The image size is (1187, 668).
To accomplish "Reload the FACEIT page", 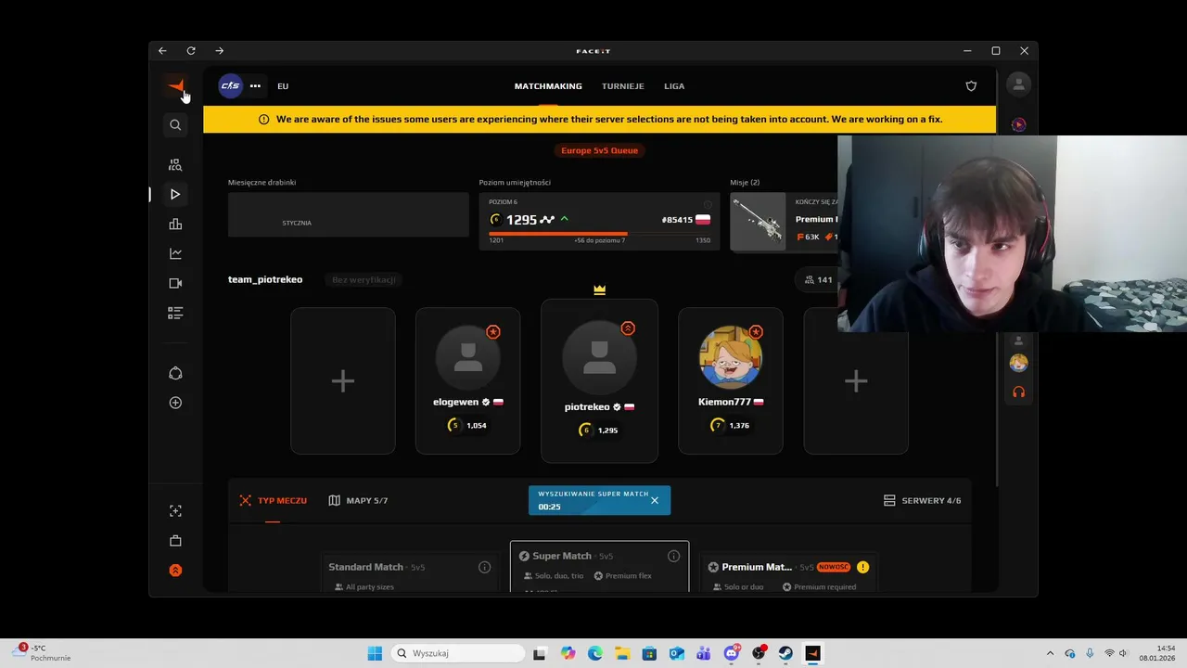I will click(191, 51).
